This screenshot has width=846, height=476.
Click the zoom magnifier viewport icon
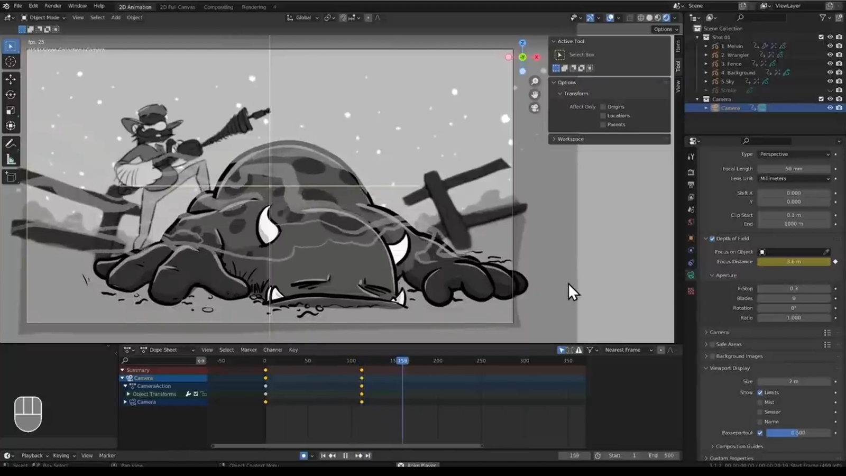coord(535,81)
